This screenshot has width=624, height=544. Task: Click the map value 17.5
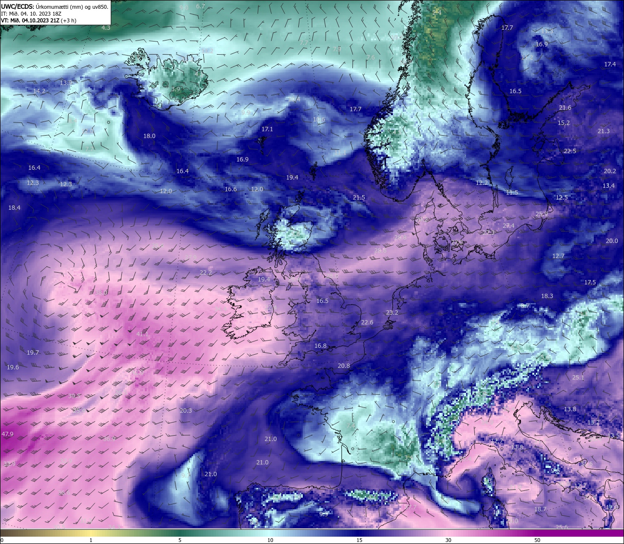(x=590, y=282)
